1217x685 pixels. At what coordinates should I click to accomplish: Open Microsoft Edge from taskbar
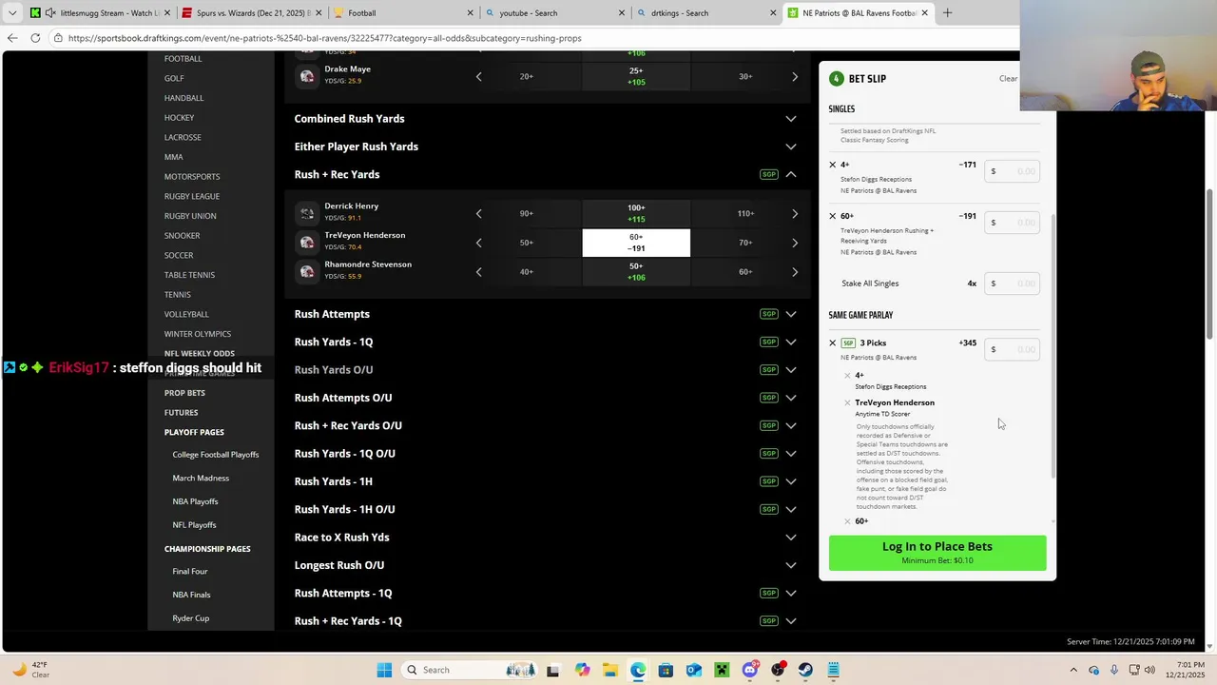[637, 670]
